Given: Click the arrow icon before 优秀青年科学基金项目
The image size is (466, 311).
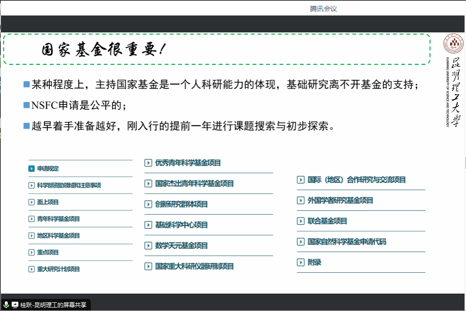Looking at the screenshot, I should pyautogui.click(x=148, y=163).
